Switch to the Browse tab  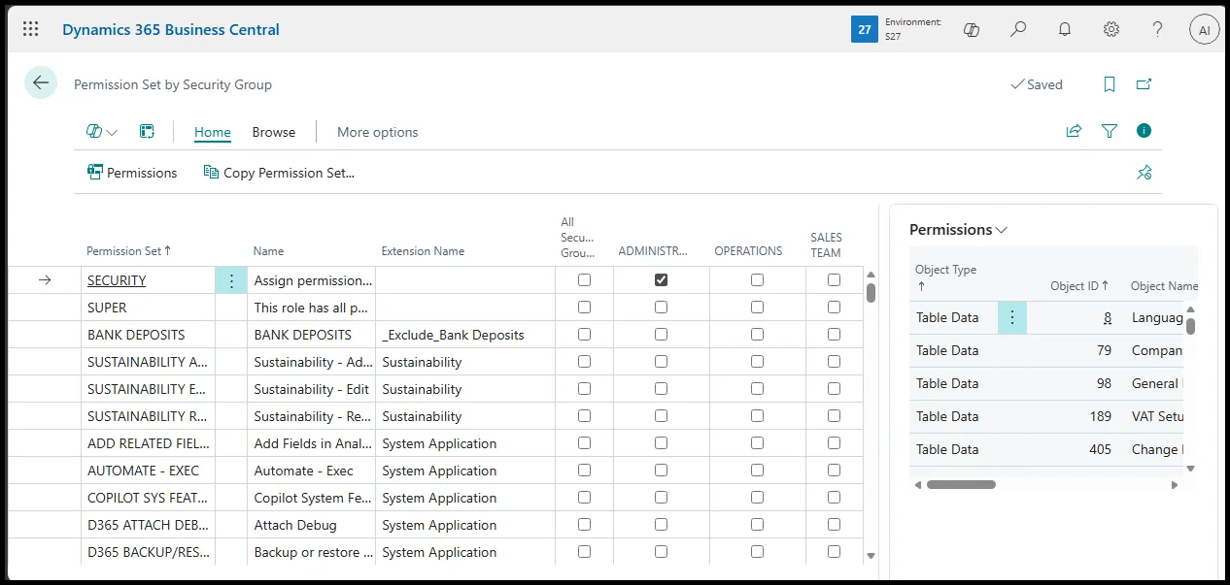tap(274, 132)
